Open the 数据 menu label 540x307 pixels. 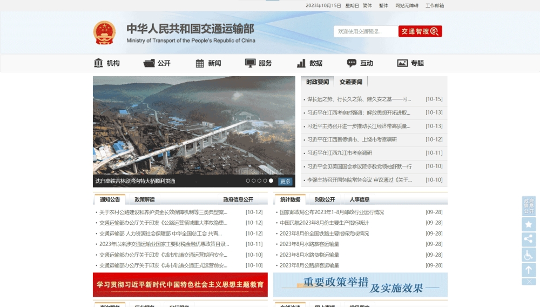click(316, 63)
